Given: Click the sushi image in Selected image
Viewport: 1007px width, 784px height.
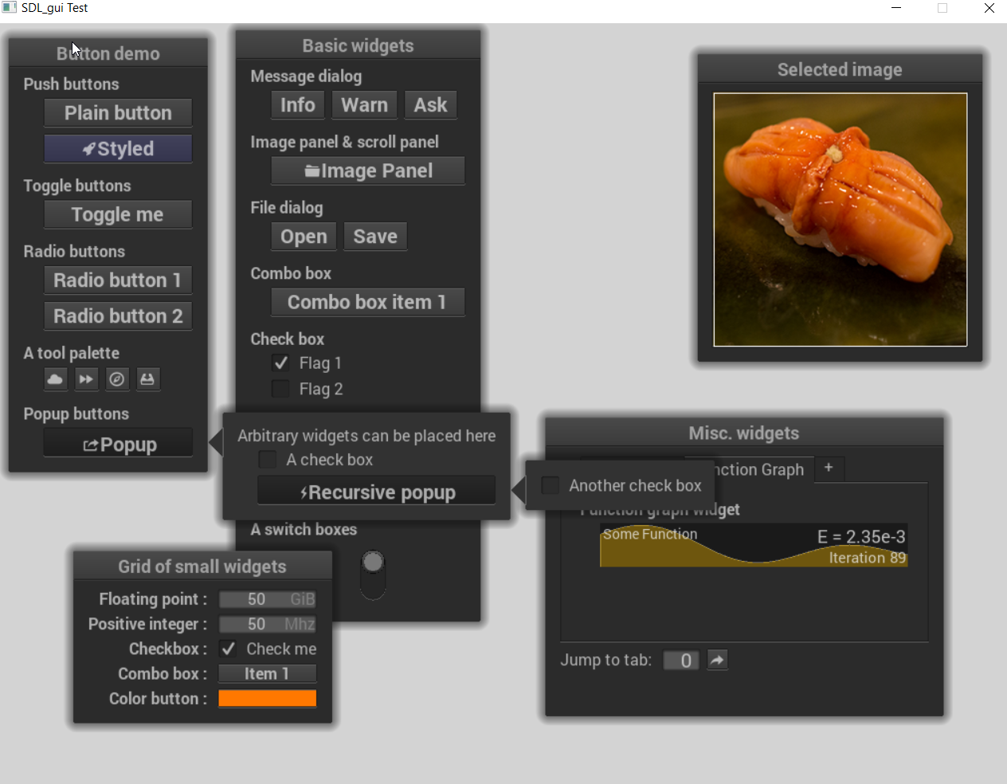Looking at the screenshot, I should pos(840,220).
